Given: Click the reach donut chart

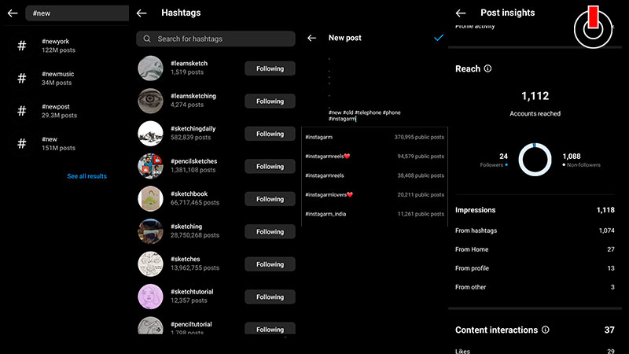Looking at the screenshot, I should 535,160.
